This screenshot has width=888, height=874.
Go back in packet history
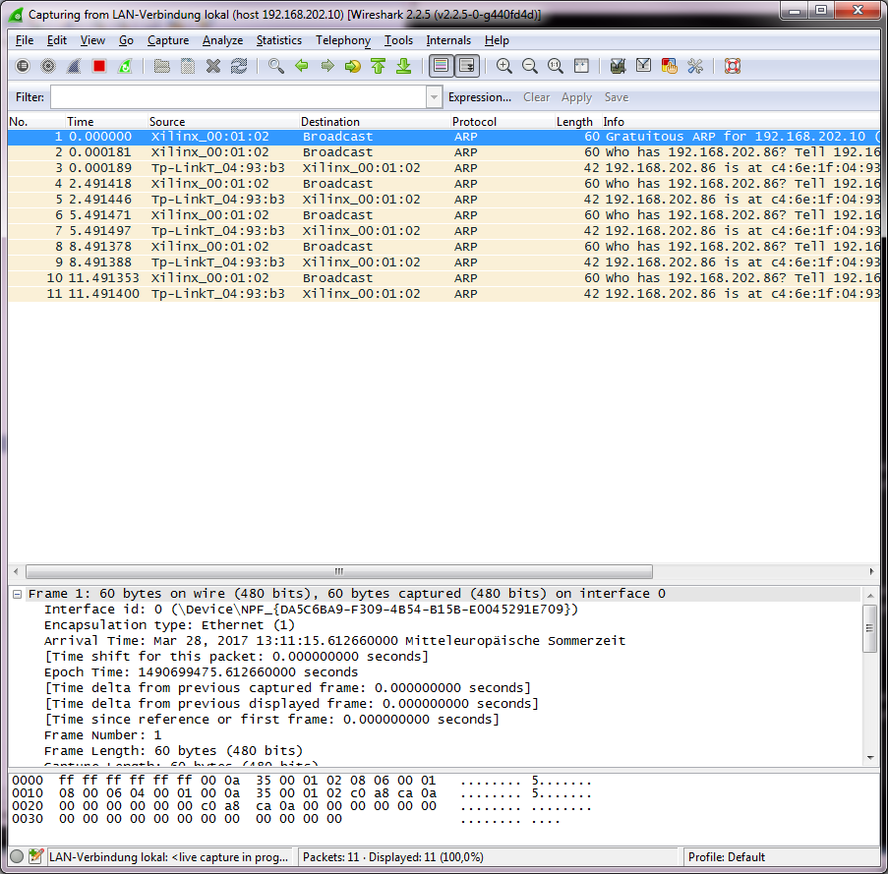pos(301,66)
